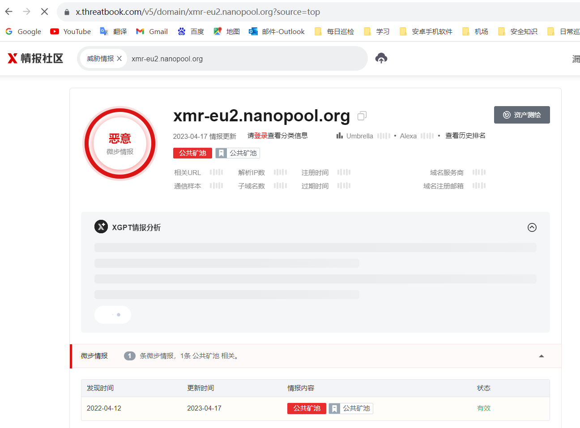Screen dimensions: 580x428
Task: Click the red 登录 link
Action: tap(260, 136)
